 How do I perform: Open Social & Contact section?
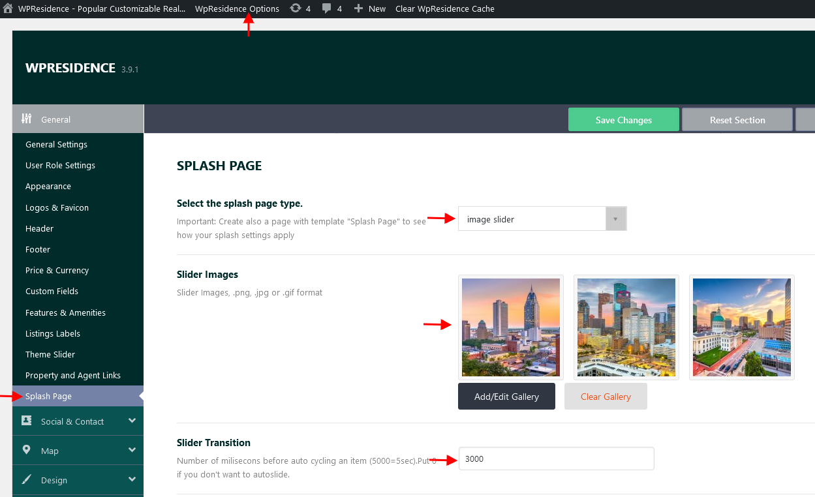pyautogui.click(x=78, y=421)
